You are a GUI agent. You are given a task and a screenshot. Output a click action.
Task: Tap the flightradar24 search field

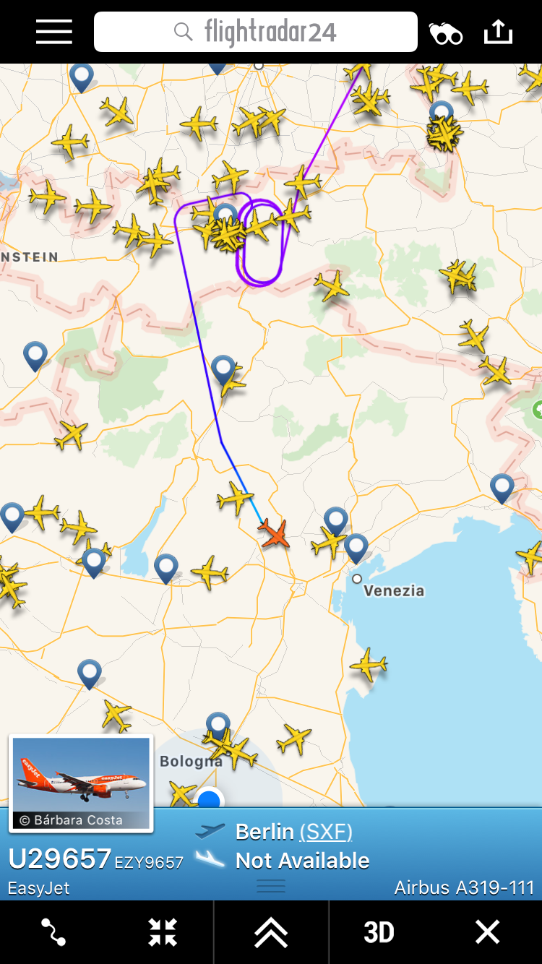click(256, 32)
